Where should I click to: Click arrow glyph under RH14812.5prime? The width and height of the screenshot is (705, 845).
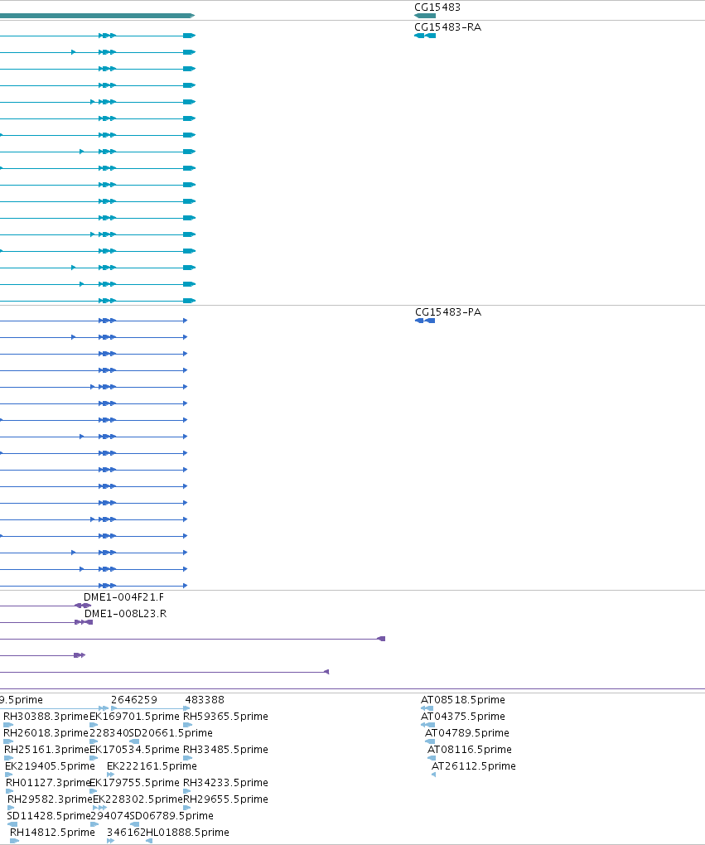15,841
